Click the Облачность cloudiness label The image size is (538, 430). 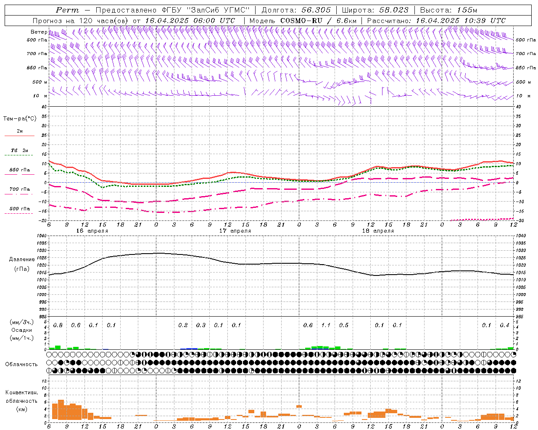(x=21, y=364)
